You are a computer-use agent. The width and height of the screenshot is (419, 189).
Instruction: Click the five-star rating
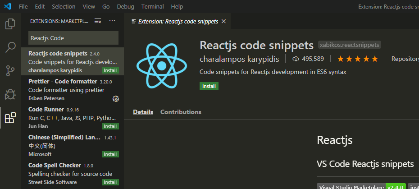(358, 59)
